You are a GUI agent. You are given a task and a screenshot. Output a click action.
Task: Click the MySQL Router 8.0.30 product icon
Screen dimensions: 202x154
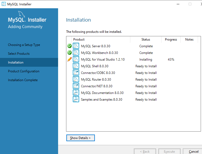[x=76, y=79]
